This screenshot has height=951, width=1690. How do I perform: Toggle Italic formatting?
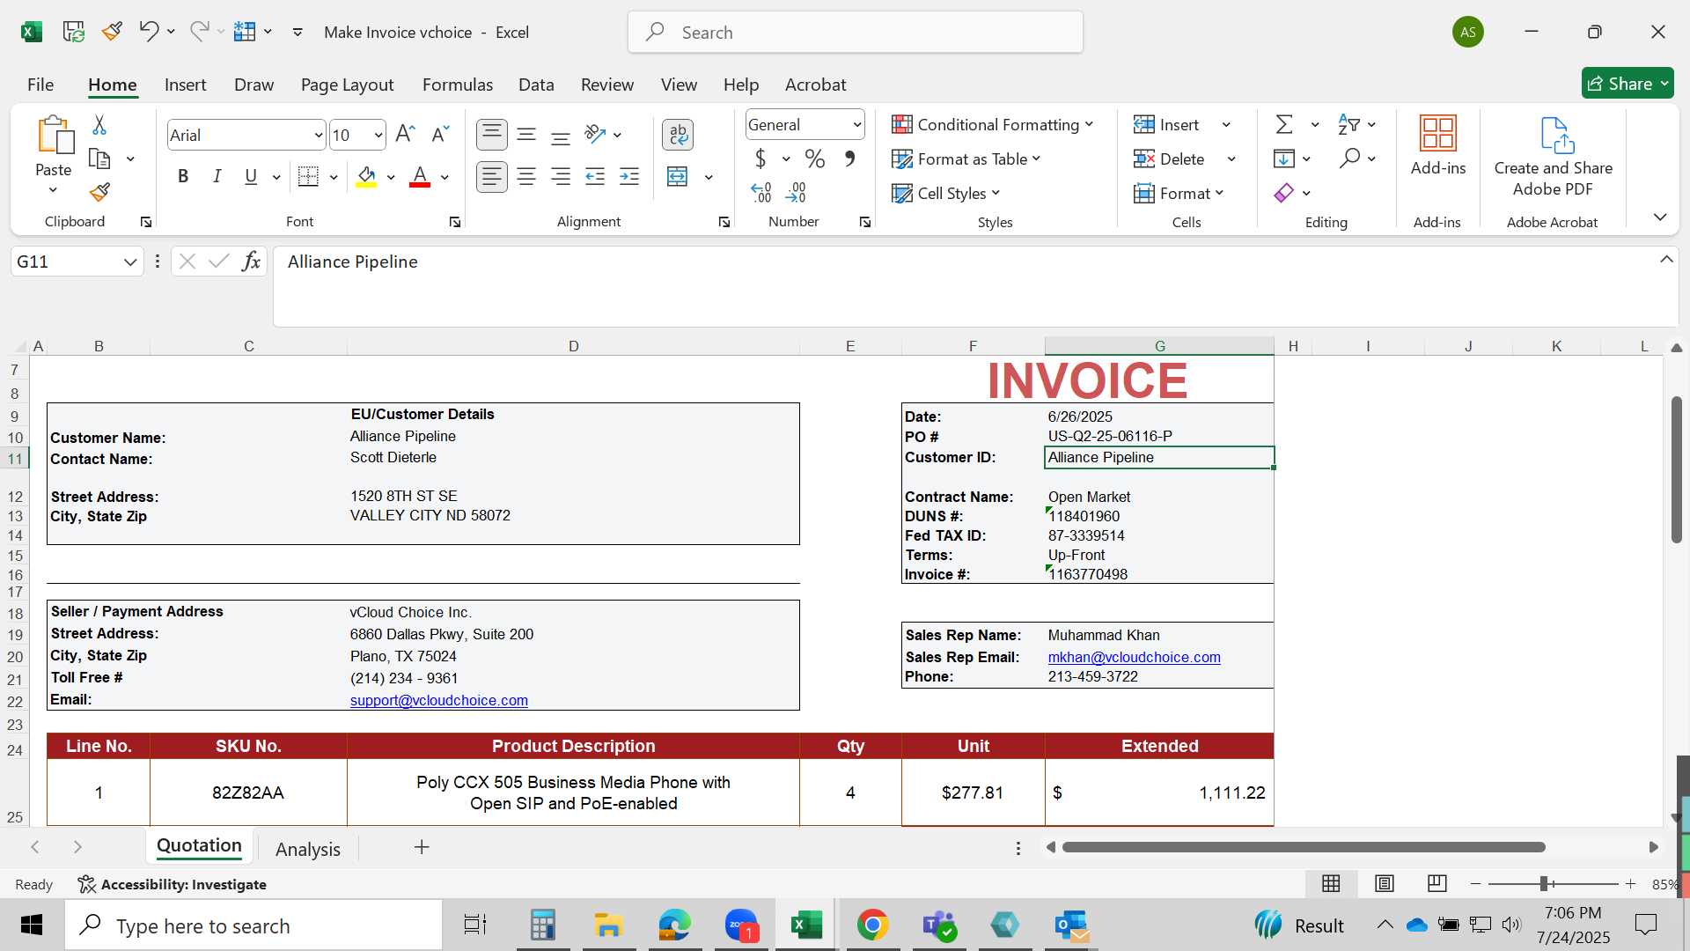(x=217, y=177)
